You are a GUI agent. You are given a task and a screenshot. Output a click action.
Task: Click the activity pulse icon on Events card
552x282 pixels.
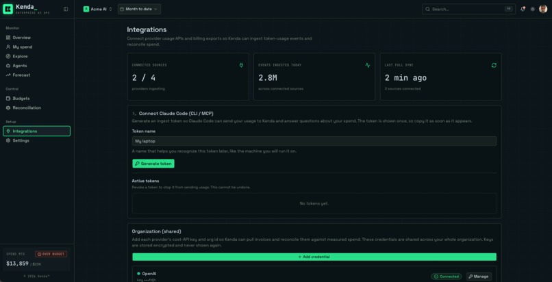(x=368, y=65)
